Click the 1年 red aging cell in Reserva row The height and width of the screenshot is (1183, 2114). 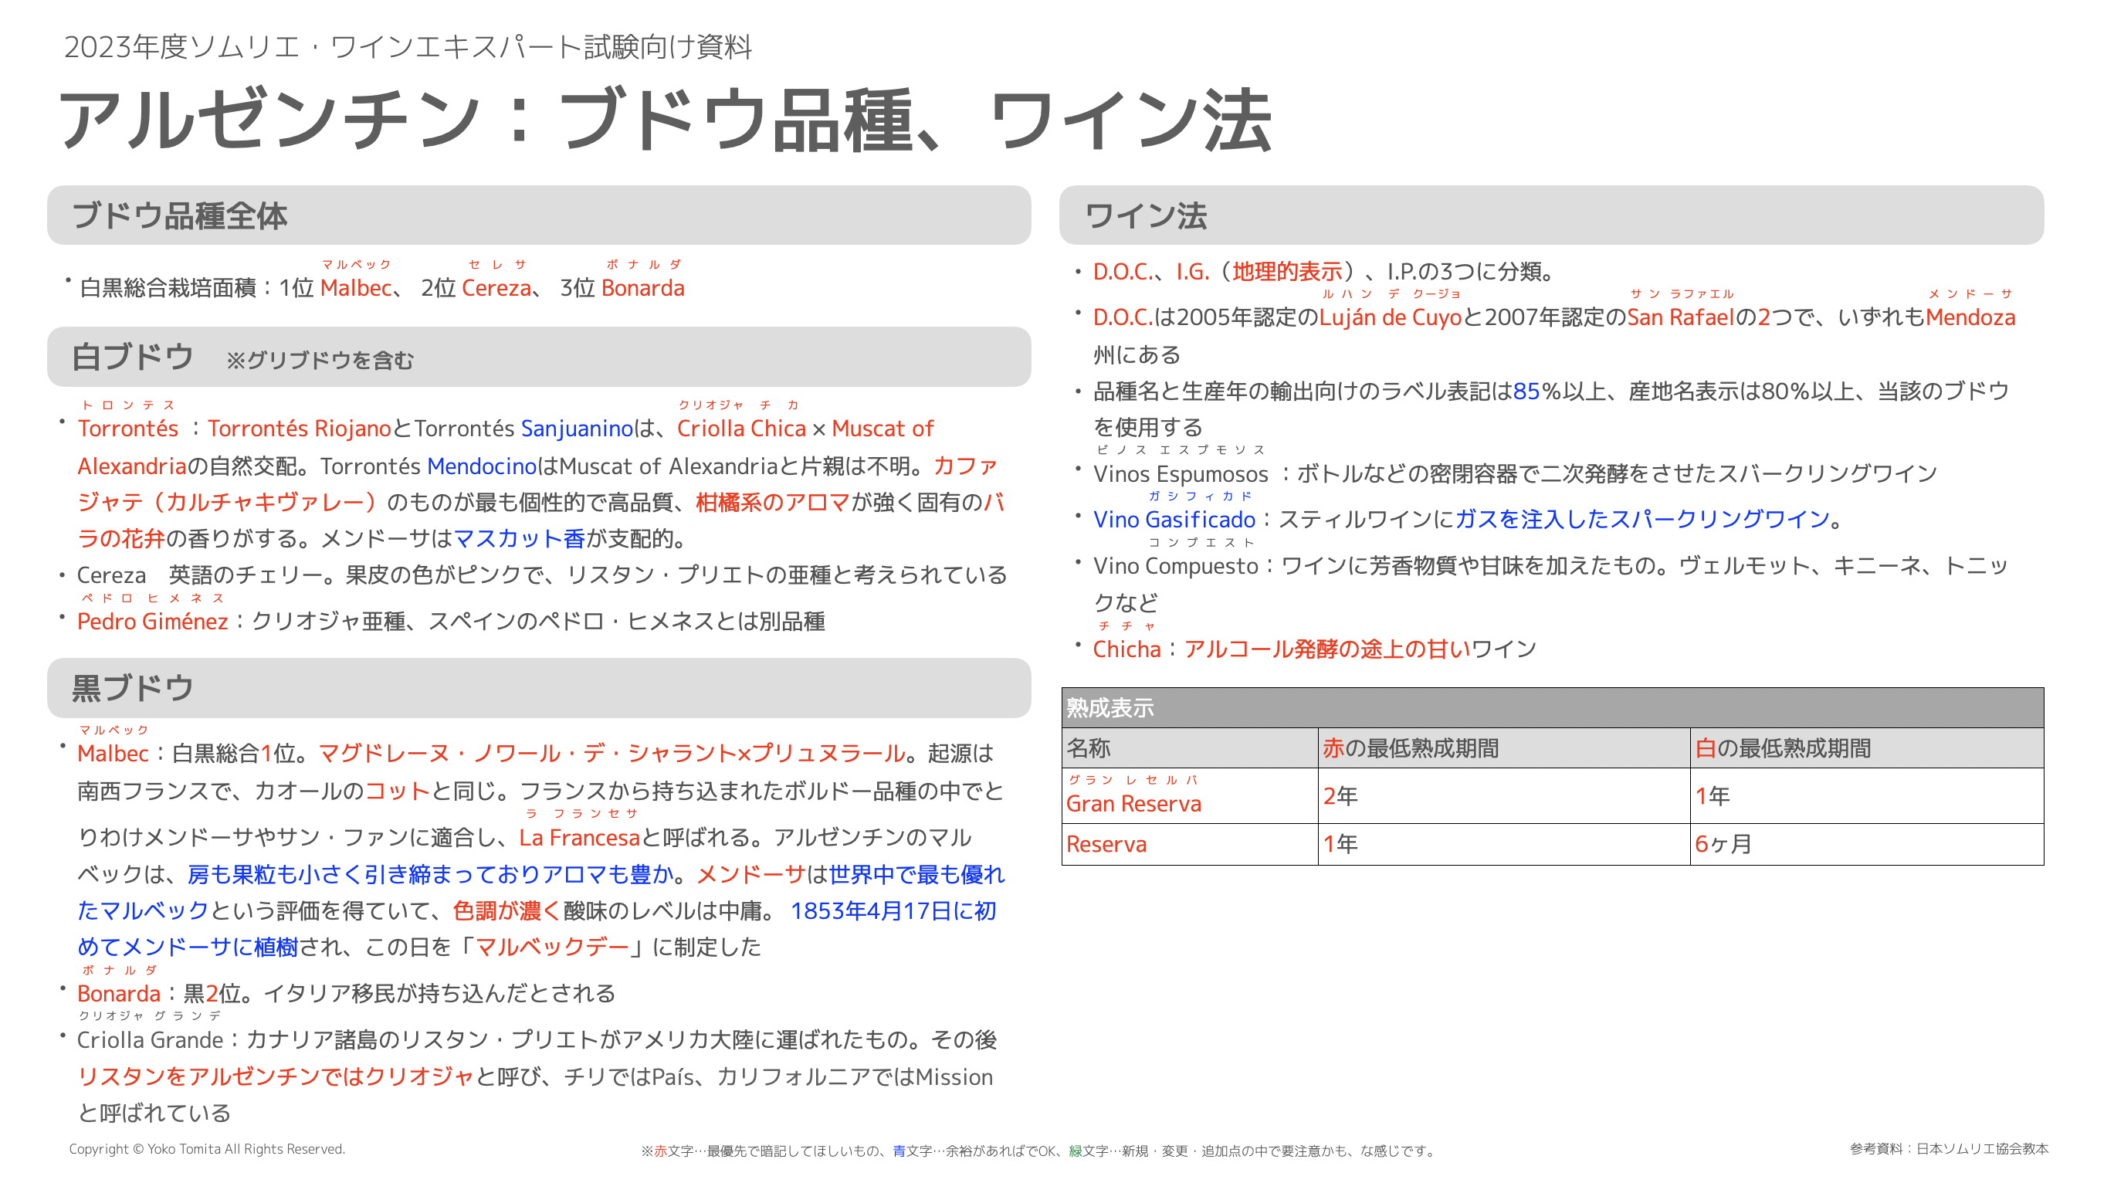(1503, 844)
